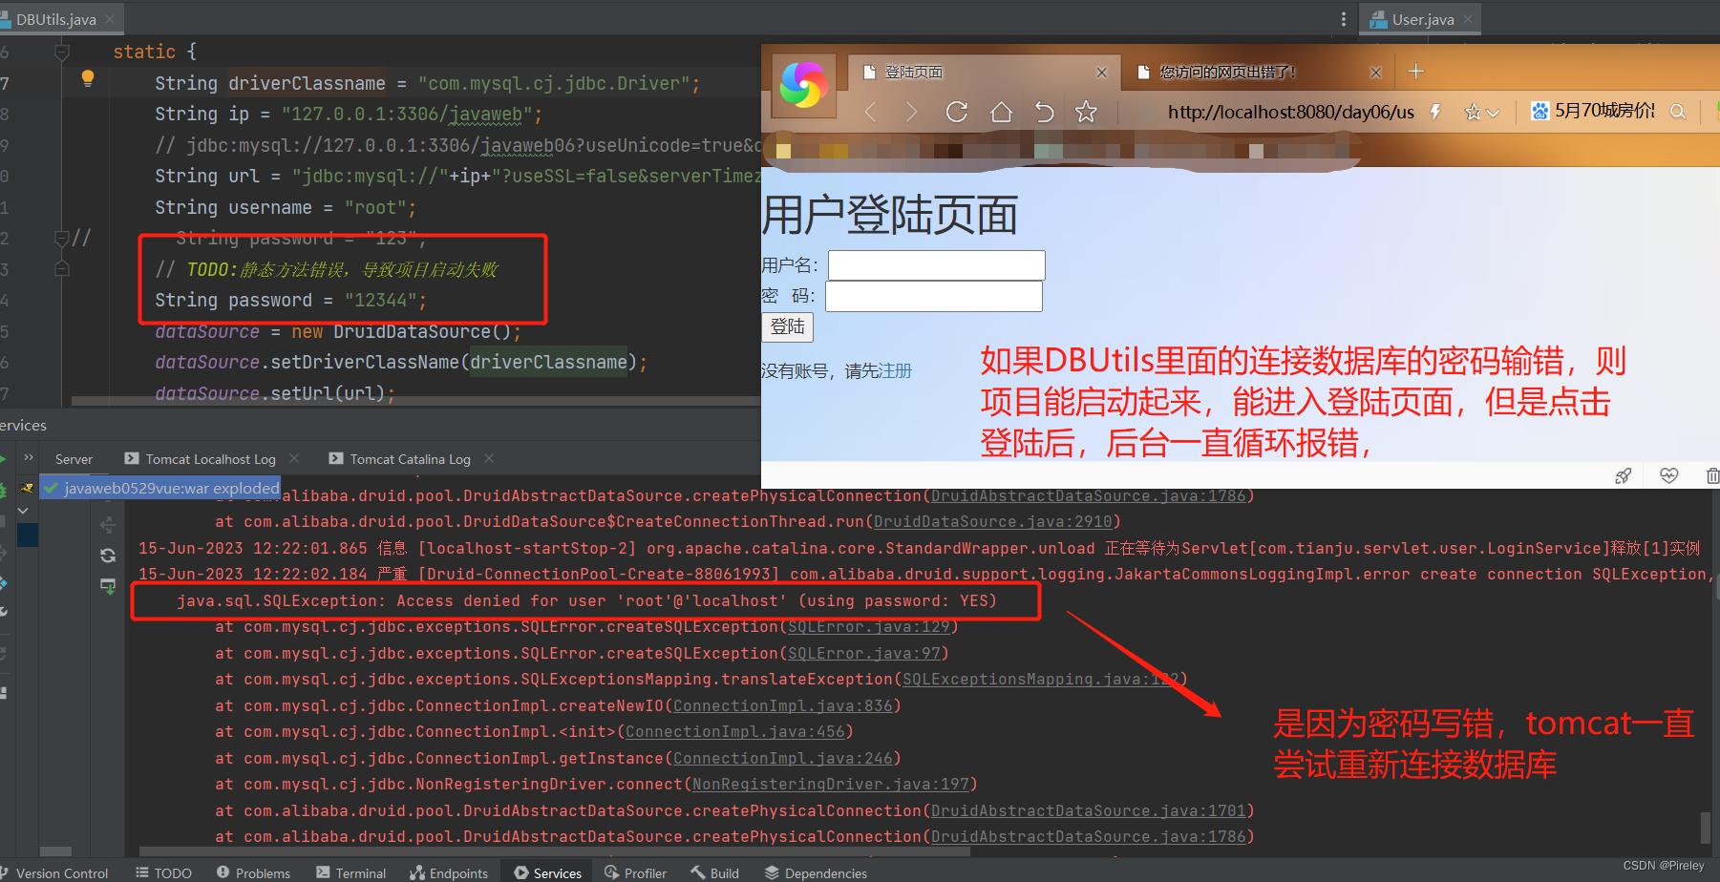Close the User.java tab
Viewport: 1720px width, 882px height.
tap(1468, 19)
